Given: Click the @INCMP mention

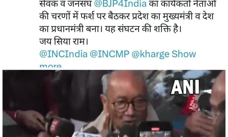Looking at the screenshot, I should tap(110, 54).
